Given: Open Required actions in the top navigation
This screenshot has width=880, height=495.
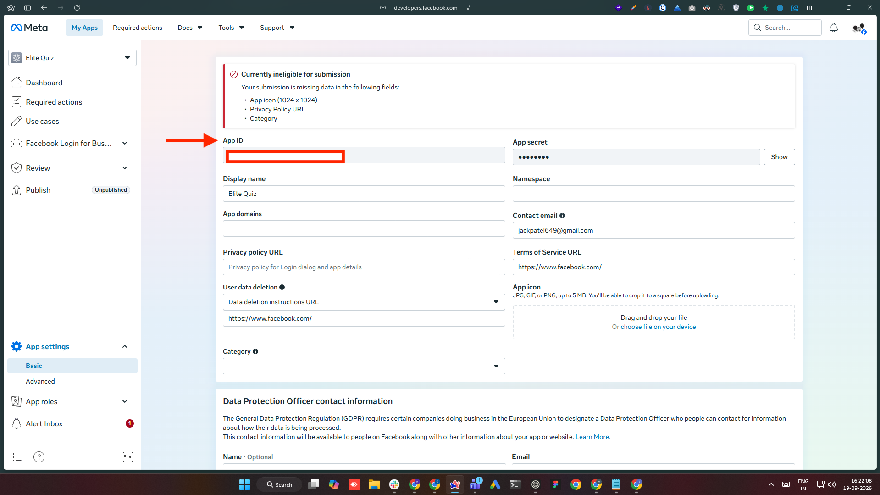Looking at the screenshot, I should coord(138,28).
